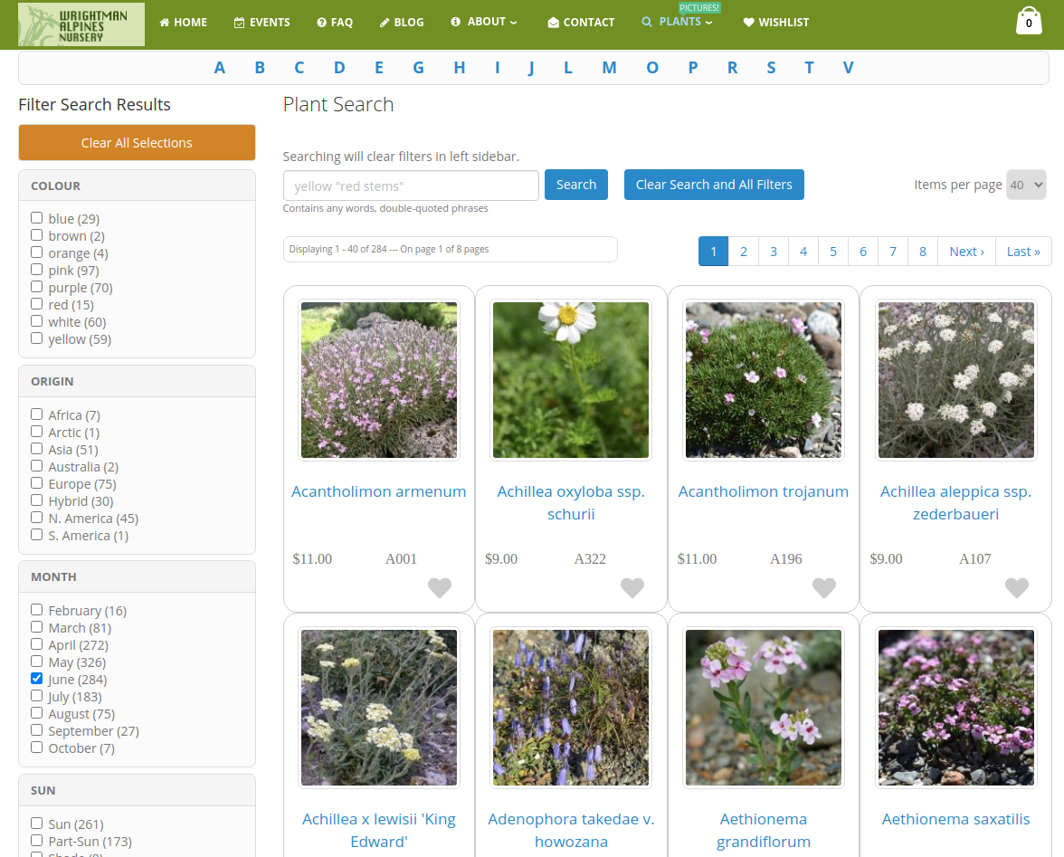
Task: Click the Wrightman Alpines Nursery logo
Action: pos(81,24)
